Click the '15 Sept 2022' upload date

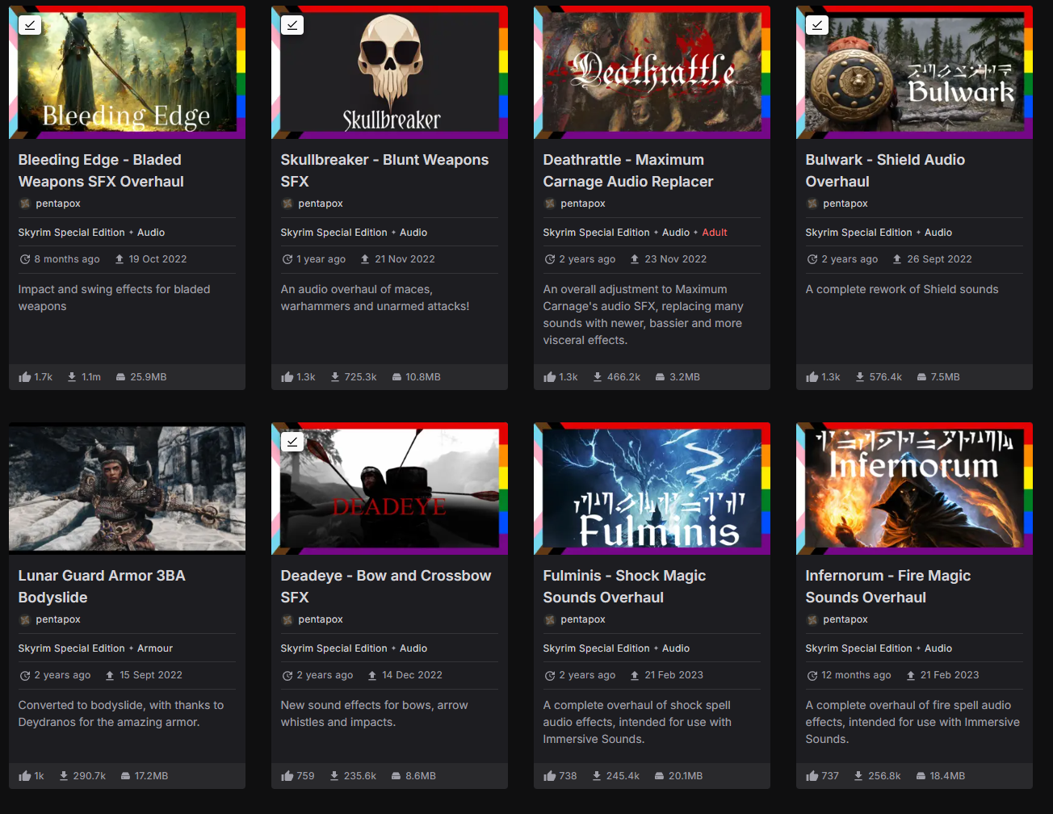click(x=151, y=675)
